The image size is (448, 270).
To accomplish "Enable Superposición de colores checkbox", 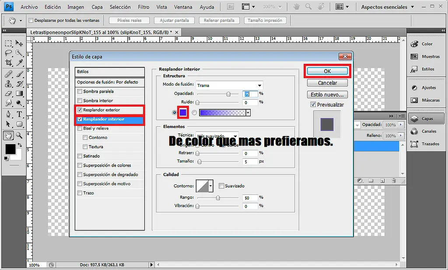I will (80, 165).
